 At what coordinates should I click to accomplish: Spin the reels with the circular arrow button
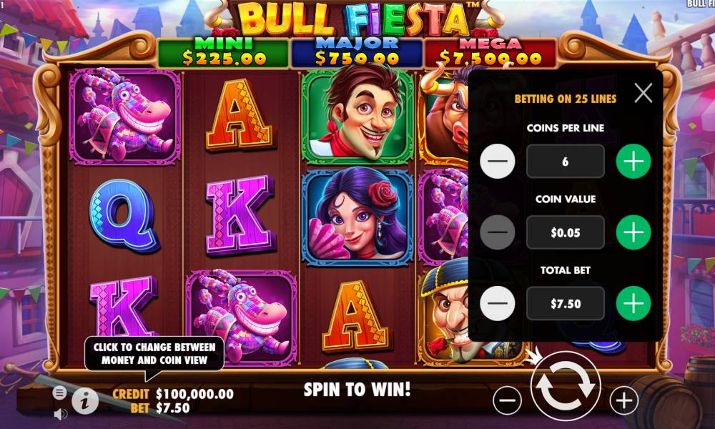tap(566, 385)
